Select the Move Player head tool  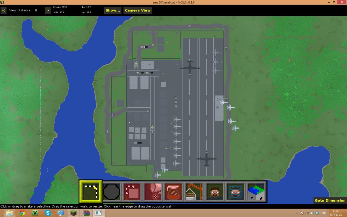[215, 192]
